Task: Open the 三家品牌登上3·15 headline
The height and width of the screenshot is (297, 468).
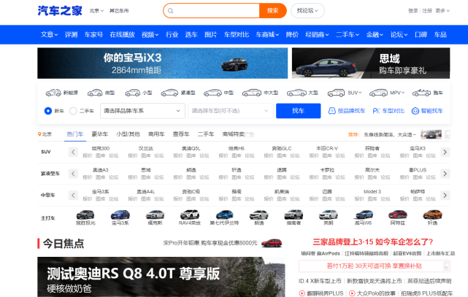Action: pyautogui.click(x=373, y=242)
